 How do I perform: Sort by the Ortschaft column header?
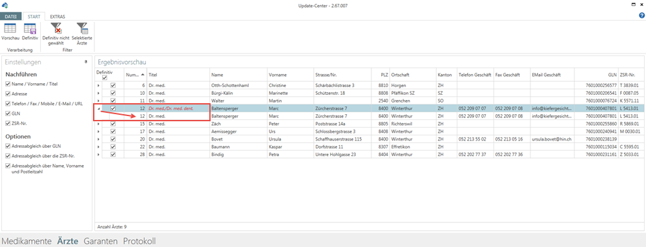coord(413,75)
